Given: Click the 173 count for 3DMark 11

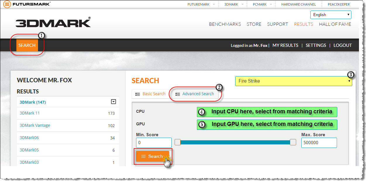Looking at the screenshot, I should click(x=111, y=113).
